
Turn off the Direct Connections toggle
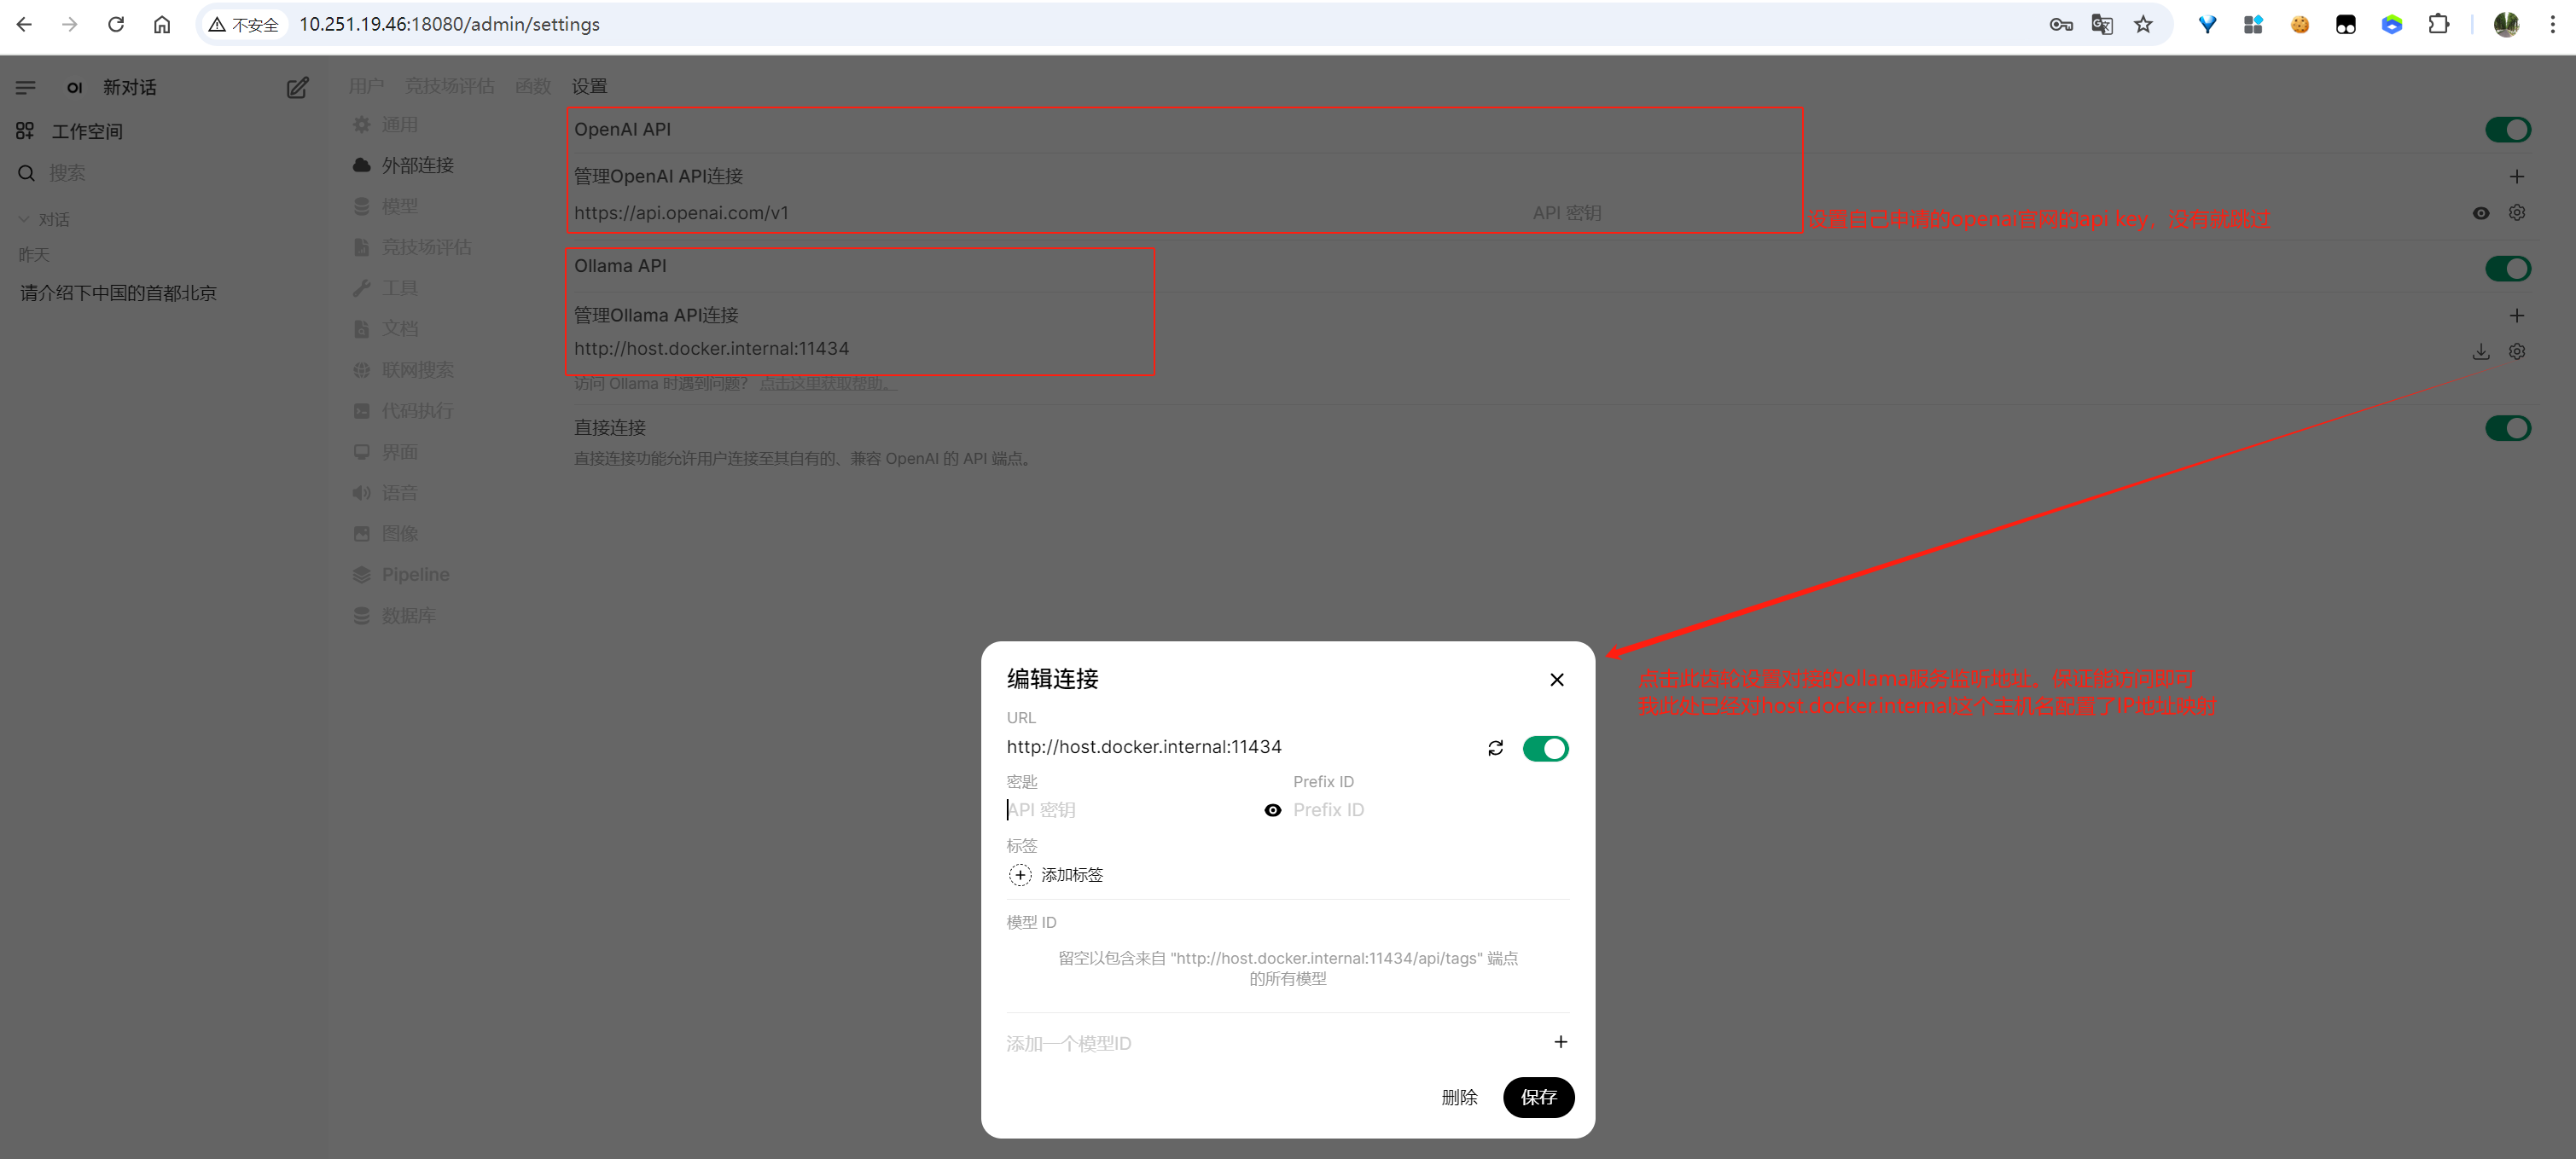2507,429
